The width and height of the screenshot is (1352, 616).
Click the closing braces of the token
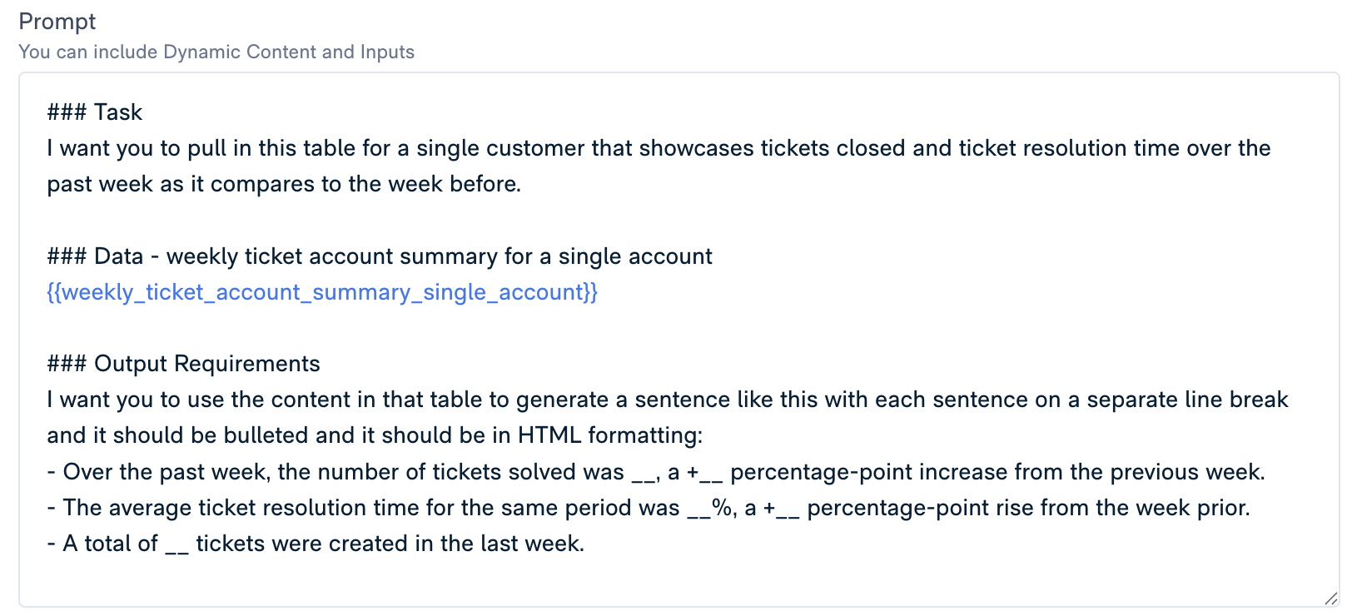pos(589,292)
